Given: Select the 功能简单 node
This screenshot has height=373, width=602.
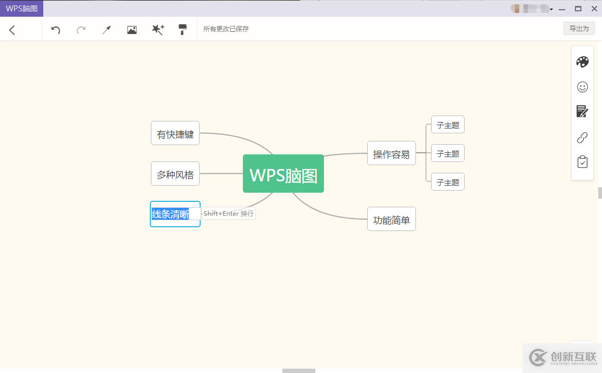Looking at the screenshot, I should (391, 219).
